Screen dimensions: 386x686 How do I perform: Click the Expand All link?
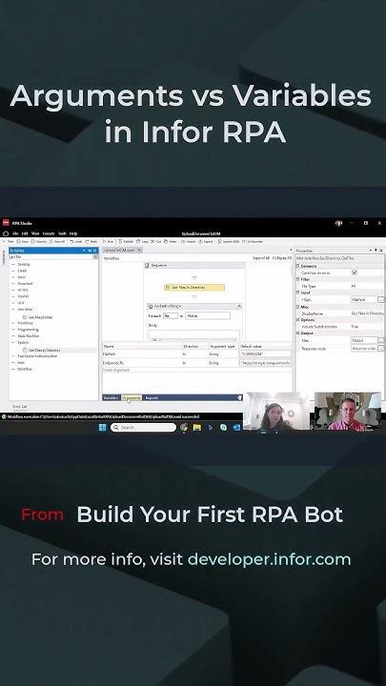[261, 258]
